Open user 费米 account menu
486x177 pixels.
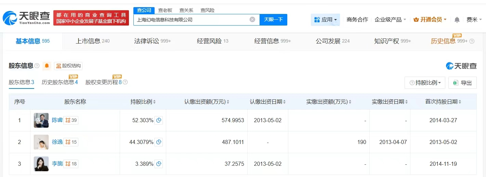474,20
